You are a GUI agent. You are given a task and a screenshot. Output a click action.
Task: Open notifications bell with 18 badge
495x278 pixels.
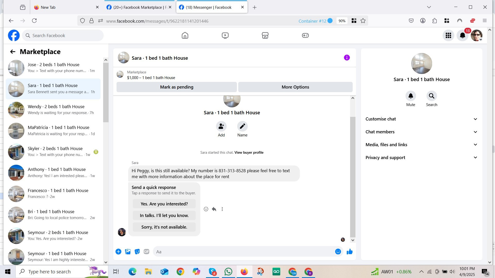463,36
